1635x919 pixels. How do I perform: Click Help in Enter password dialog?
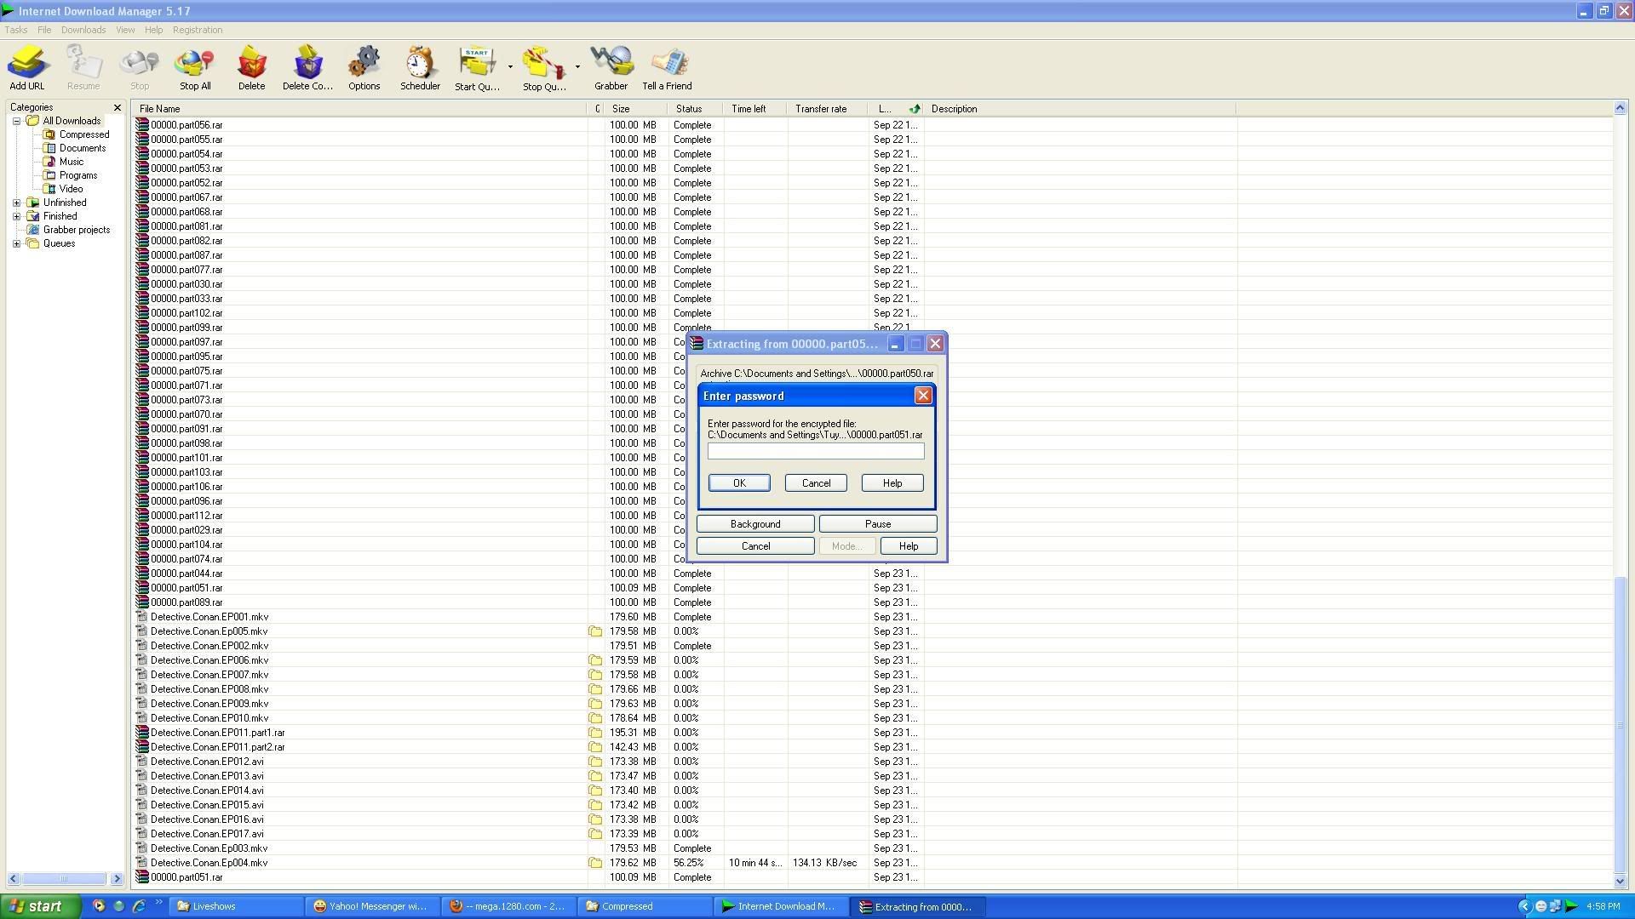tap(892, 482)
